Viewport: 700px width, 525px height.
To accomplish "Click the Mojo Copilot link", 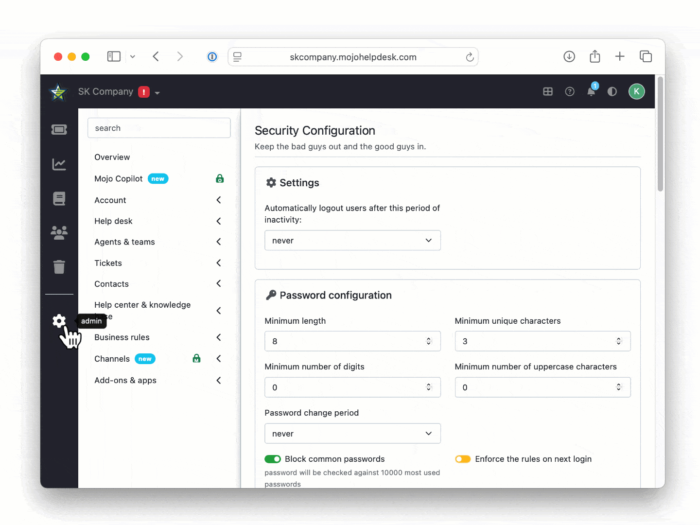I will 119,179.
